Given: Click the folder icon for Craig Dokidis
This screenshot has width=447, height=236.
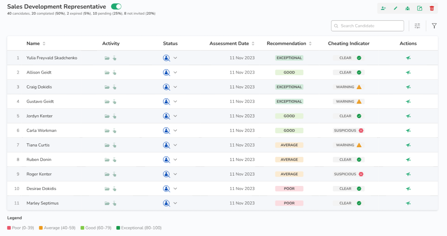Looking at the screenshot, I should [107, 87].
